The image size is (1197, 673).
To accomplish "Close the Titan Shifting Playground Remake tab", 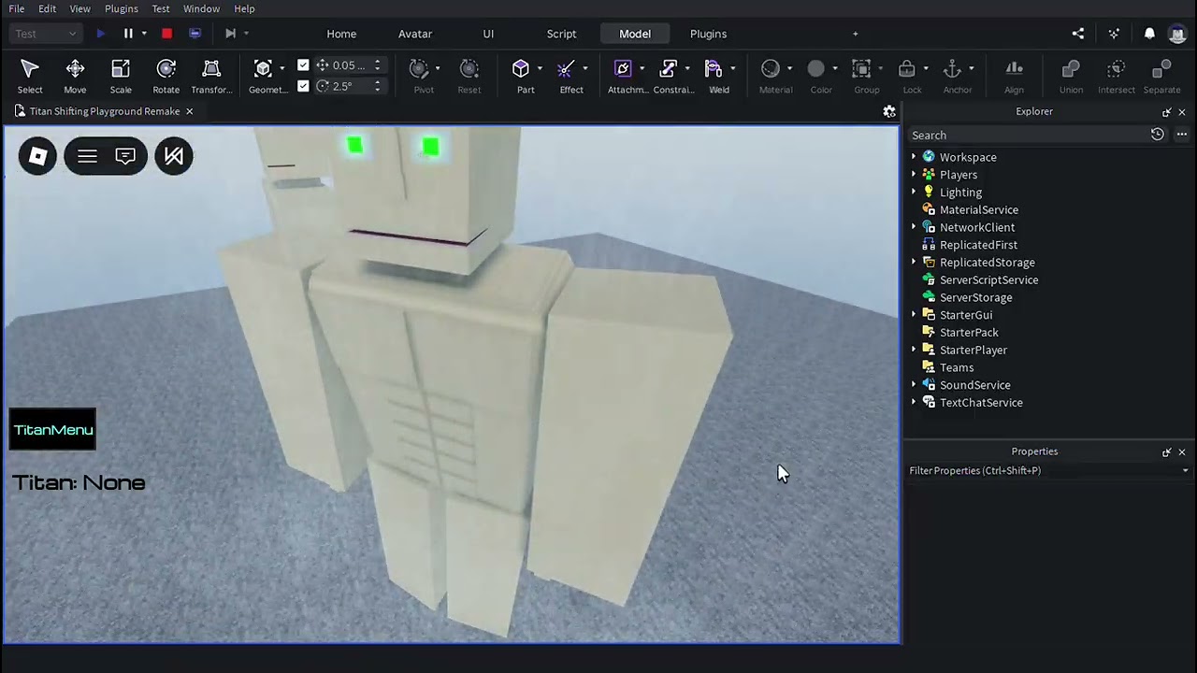I will coord(189,111).
